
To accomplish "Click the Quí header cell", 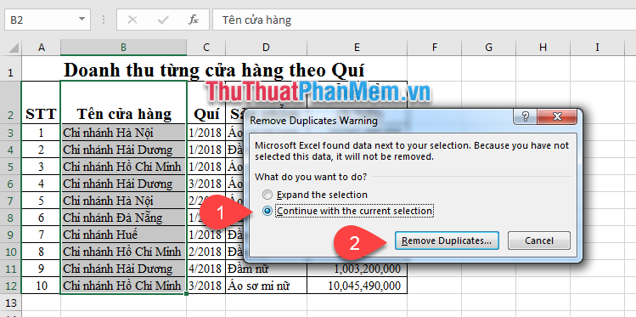I will 206,103.
